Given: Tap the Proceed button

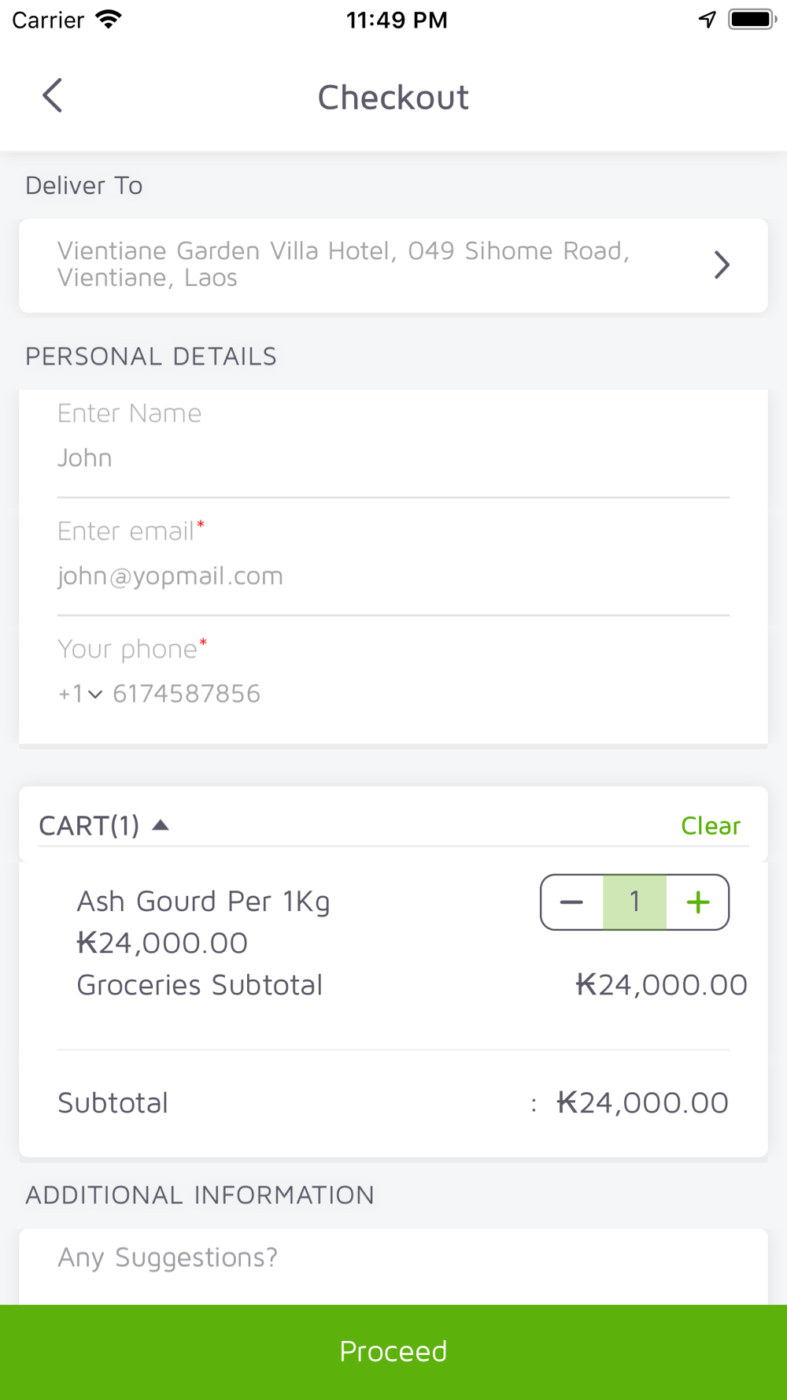Looking at the screenshot, I should (x=393, y=1352).
